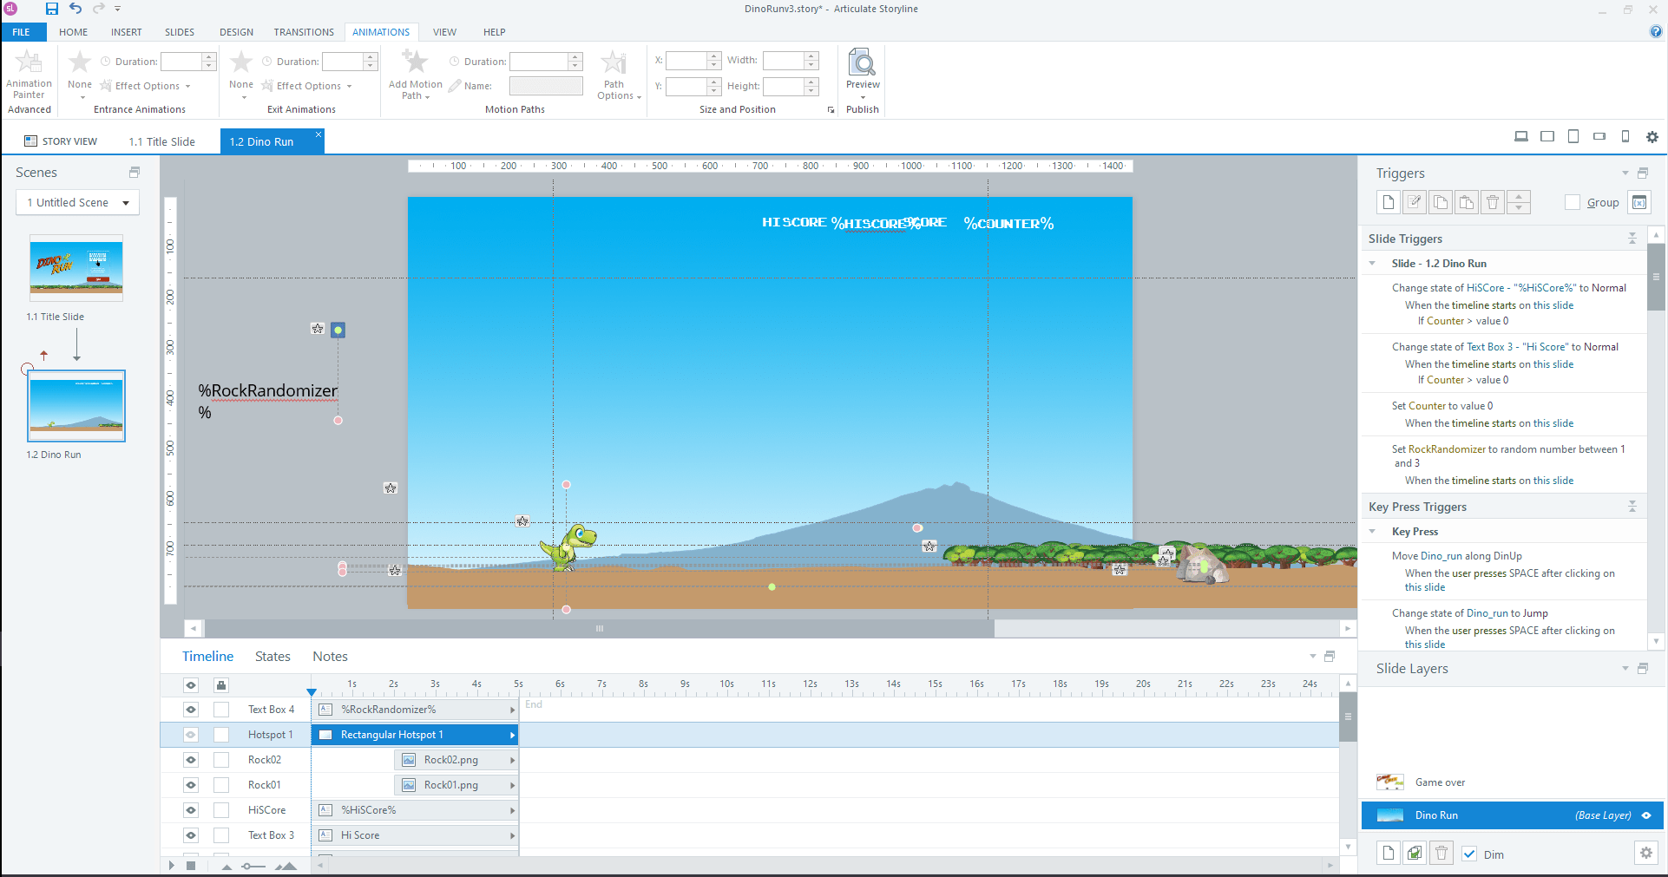Screen dimensions: 1668x877
Task: Click the Save icon in the title bar
Action: coord(51,9)
